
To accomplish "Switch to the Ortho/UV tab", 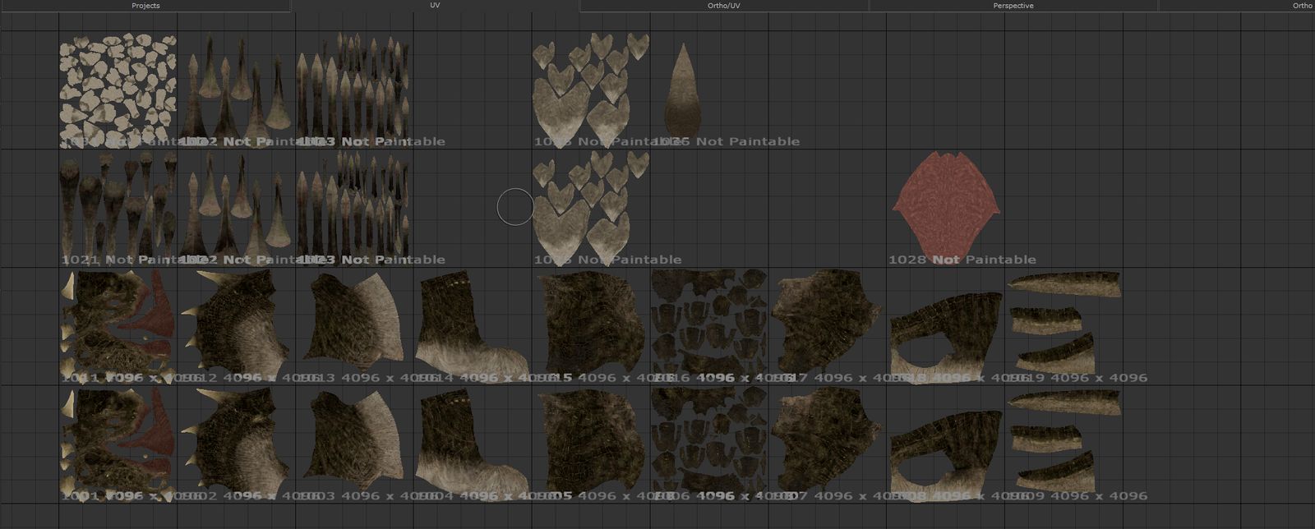I will point(724,6).
